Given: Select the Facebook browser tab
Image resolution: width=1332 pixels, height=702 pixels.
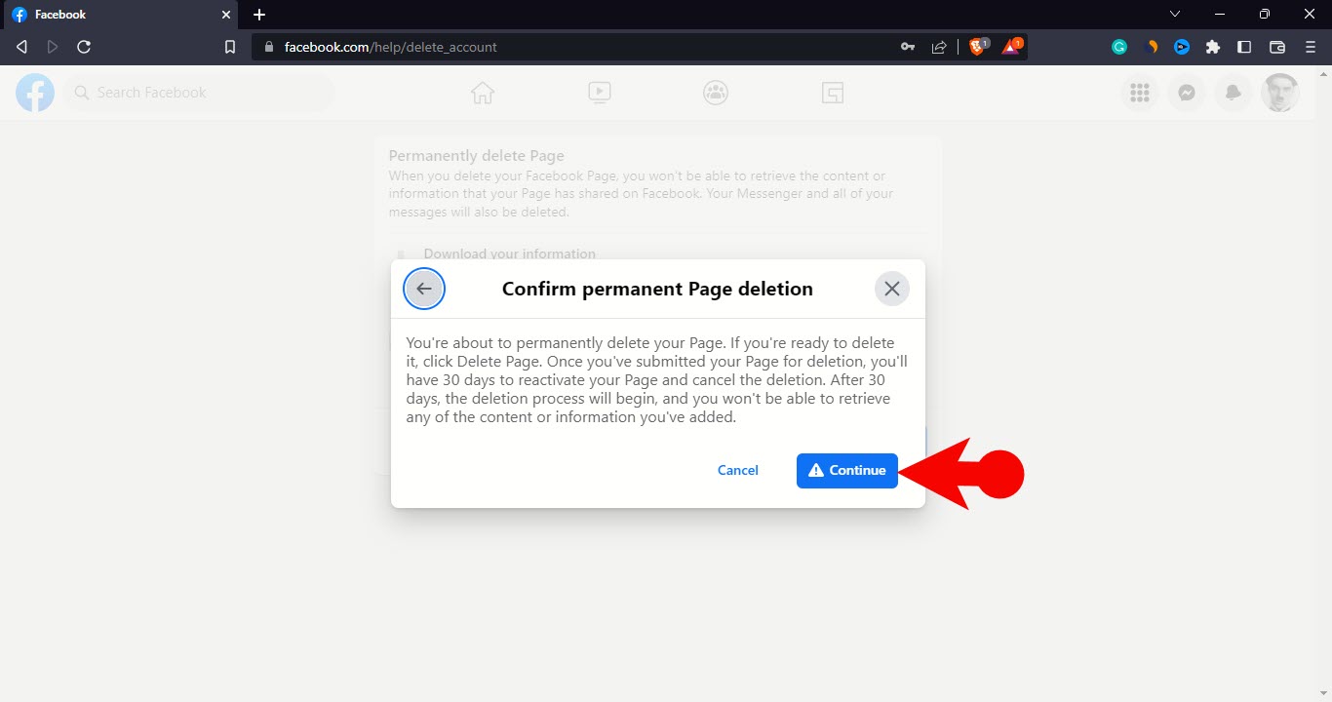Looking at the screenshot, I should tap(117, 15).
